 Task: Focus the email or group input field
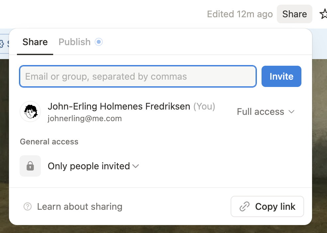coord(138,77)
